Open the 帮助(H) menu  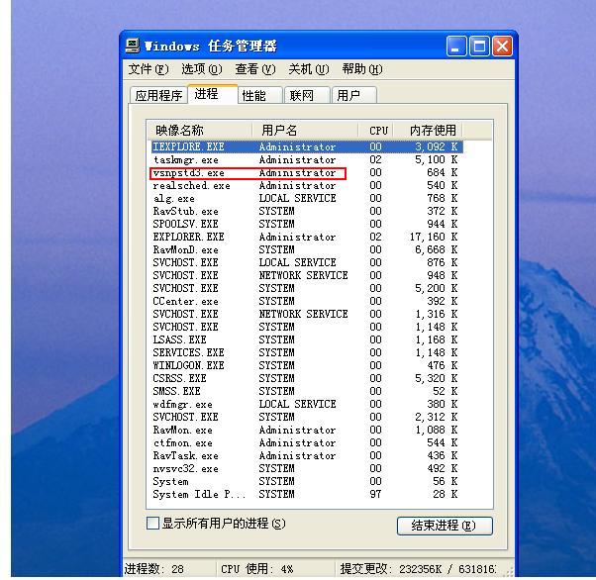pyautogui.click(x=362, y=69)
